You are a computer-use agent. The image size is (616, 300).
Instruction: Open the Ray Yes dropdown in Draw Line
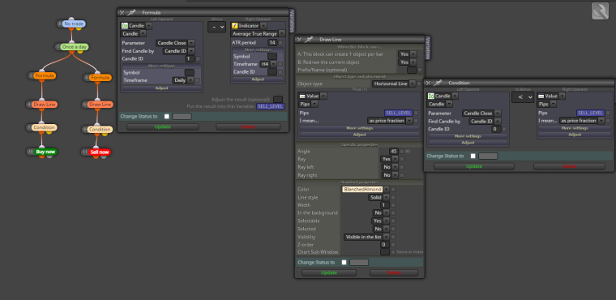pos(389,159)
